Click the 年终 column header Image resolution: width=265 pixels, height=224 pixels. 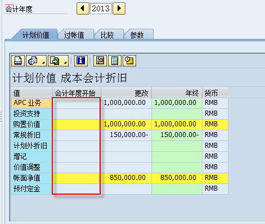coord(177,93)
